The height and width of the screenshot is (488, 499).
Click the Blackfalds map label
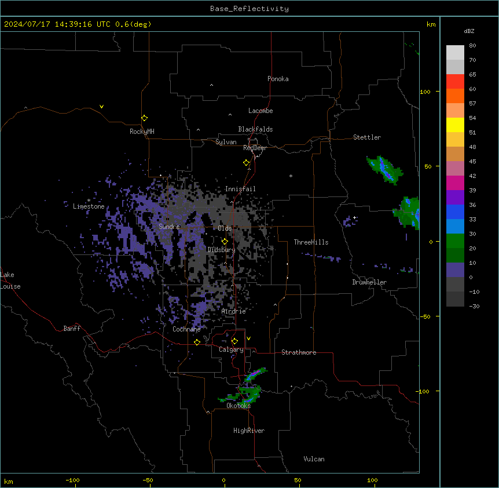pos(255,129)
